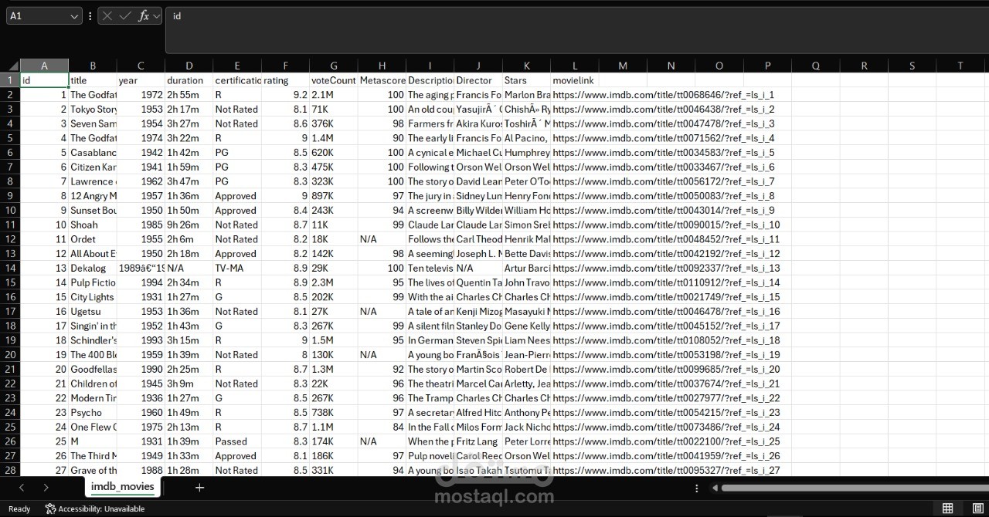989x517 pixels.
Task: Click the Pulp Fiction title cell
Action: coord(93,282)
